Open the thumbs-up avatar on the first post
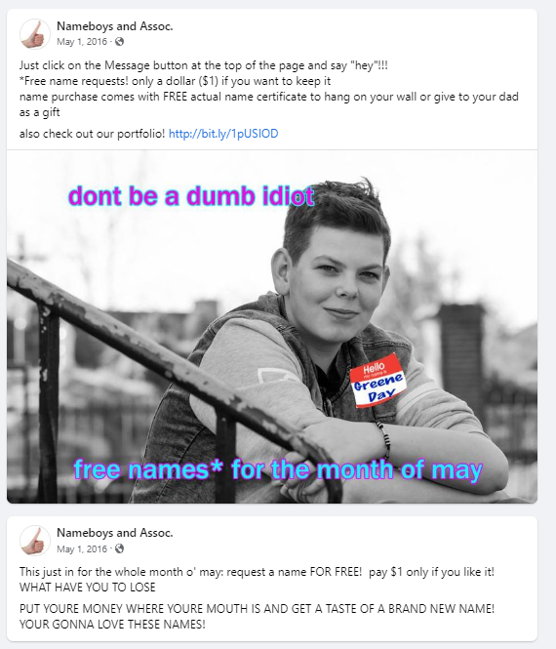This screenshot has width=556, height=649. pyautogui.click(x=35, y=34)
